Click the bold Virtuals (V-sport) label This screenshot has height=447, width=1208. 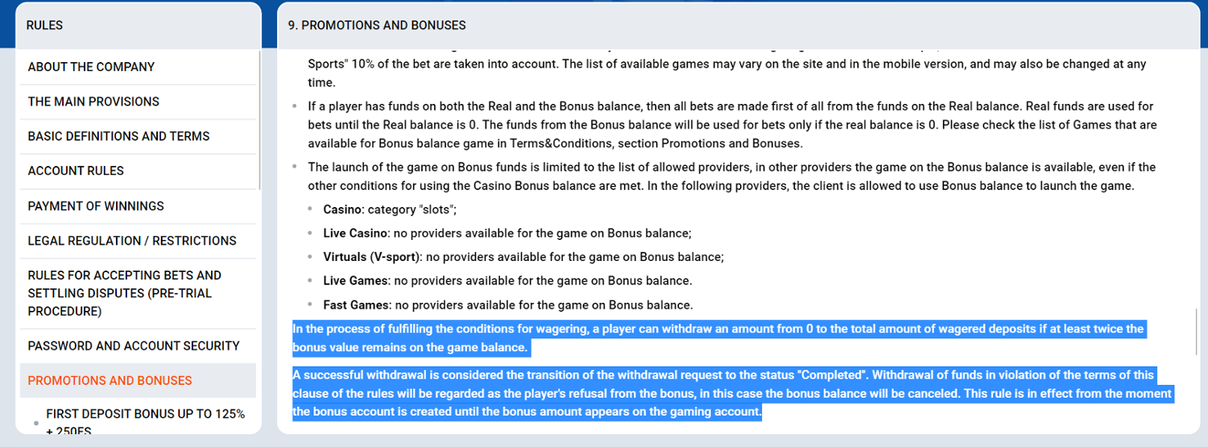(x=371, y=257)
